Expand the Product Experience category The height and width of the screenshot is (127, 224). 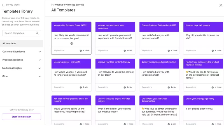tap(40, 60)
